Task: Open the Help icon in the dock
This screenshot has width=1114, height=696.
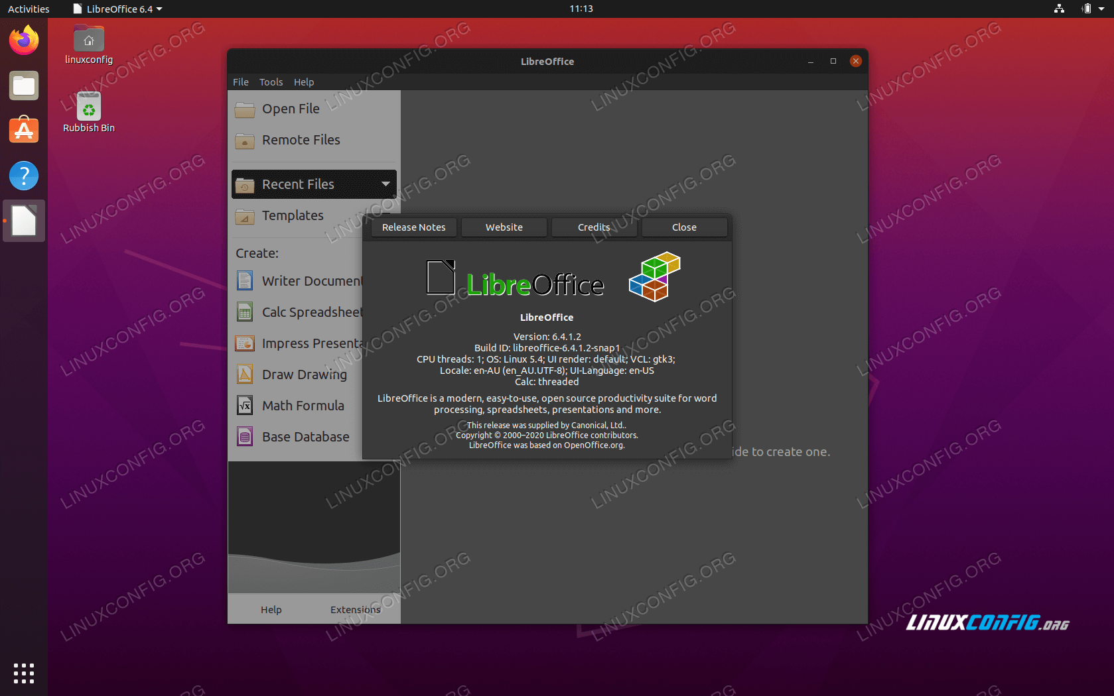Action: tap(24, 176)
